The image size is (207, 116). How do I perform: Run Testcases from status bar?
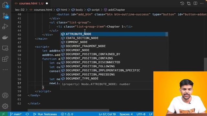tap(45, 114)
